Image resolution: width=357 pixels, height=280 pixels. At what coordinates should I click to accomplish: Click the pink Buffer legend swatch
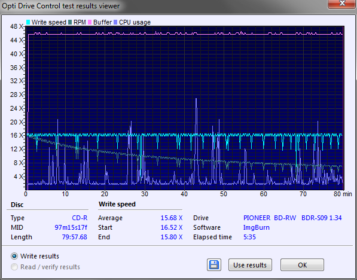[x=90, y=22]
